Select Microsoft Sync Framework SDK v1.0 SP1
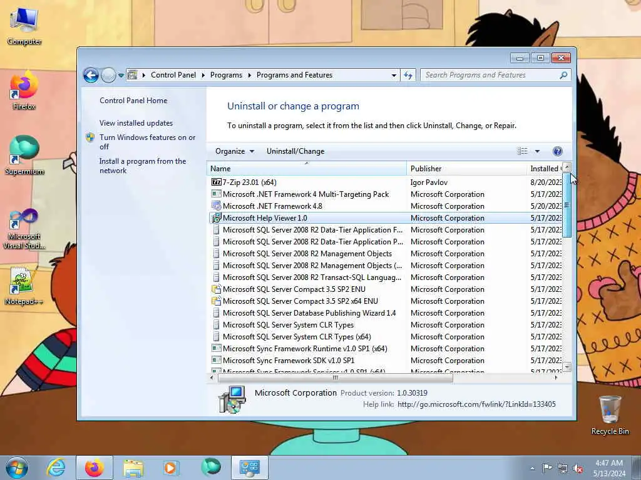This screenshot has width=641, height=480. point(386,361)
